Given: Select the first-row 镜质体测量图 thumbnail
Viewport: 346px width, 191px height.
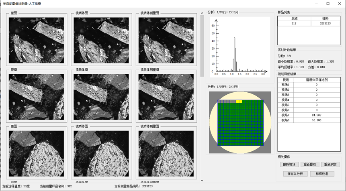Looking at the screenshot, I should tap(166, 35).
